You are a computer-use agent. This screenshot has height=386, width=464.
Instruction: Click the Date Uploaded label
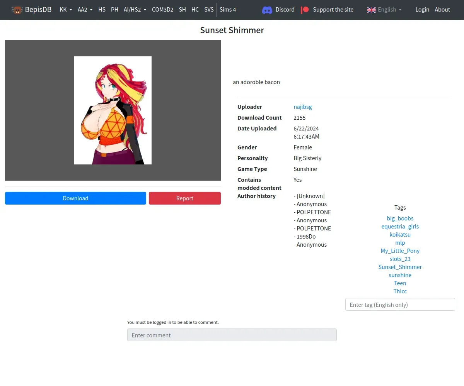pyautogui.click(x=257, y=129)
